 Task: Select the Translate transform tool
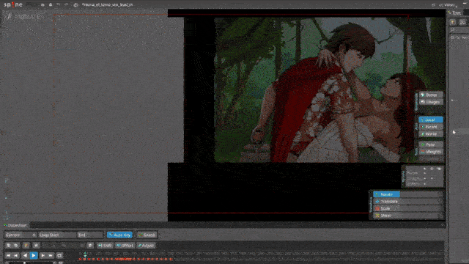tap(386, 202)
